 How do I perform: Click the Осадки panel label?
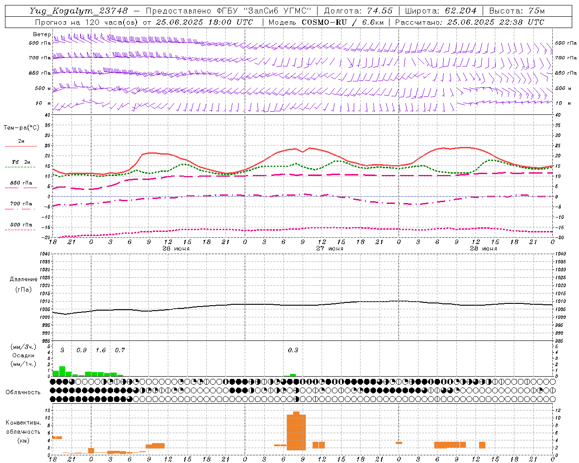[x=23, y=355]
